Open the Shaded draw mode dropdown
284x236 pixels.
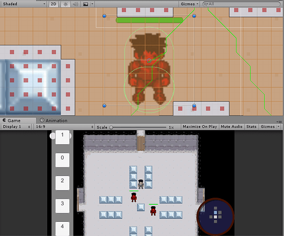click(x=24, y=4)
